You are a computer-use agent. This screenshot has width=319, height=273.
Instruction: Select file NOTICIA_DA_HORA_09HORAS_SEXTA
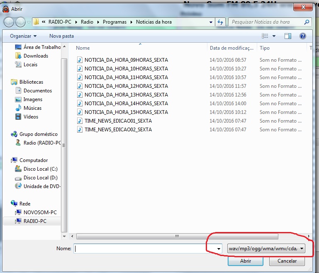pyautogui.click(x=126, y=60)
